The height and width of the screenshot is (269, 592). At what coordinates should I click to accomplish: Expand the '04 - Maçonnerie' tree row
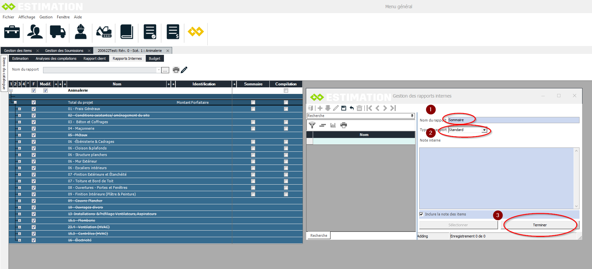click(19, 128)
